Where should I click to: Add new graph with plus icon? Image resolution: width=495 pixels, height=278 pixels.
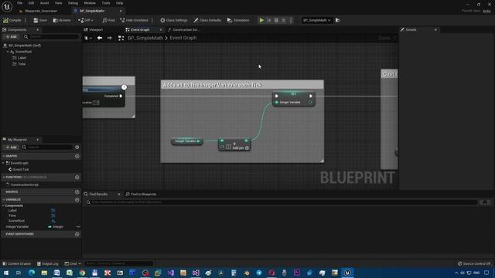[x=77, y=156]
